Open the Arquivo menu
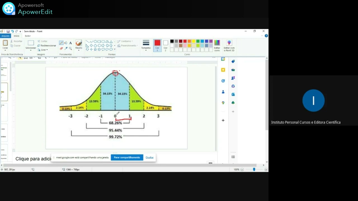Viewport: 358px width, 201px height. [x=5, y=36]
